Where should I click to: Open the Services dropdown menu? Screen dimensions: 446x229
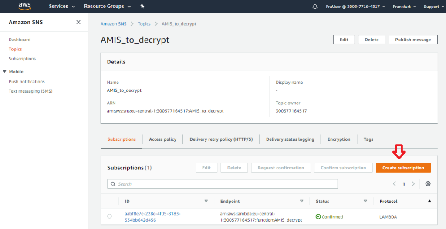coord(61,7)
